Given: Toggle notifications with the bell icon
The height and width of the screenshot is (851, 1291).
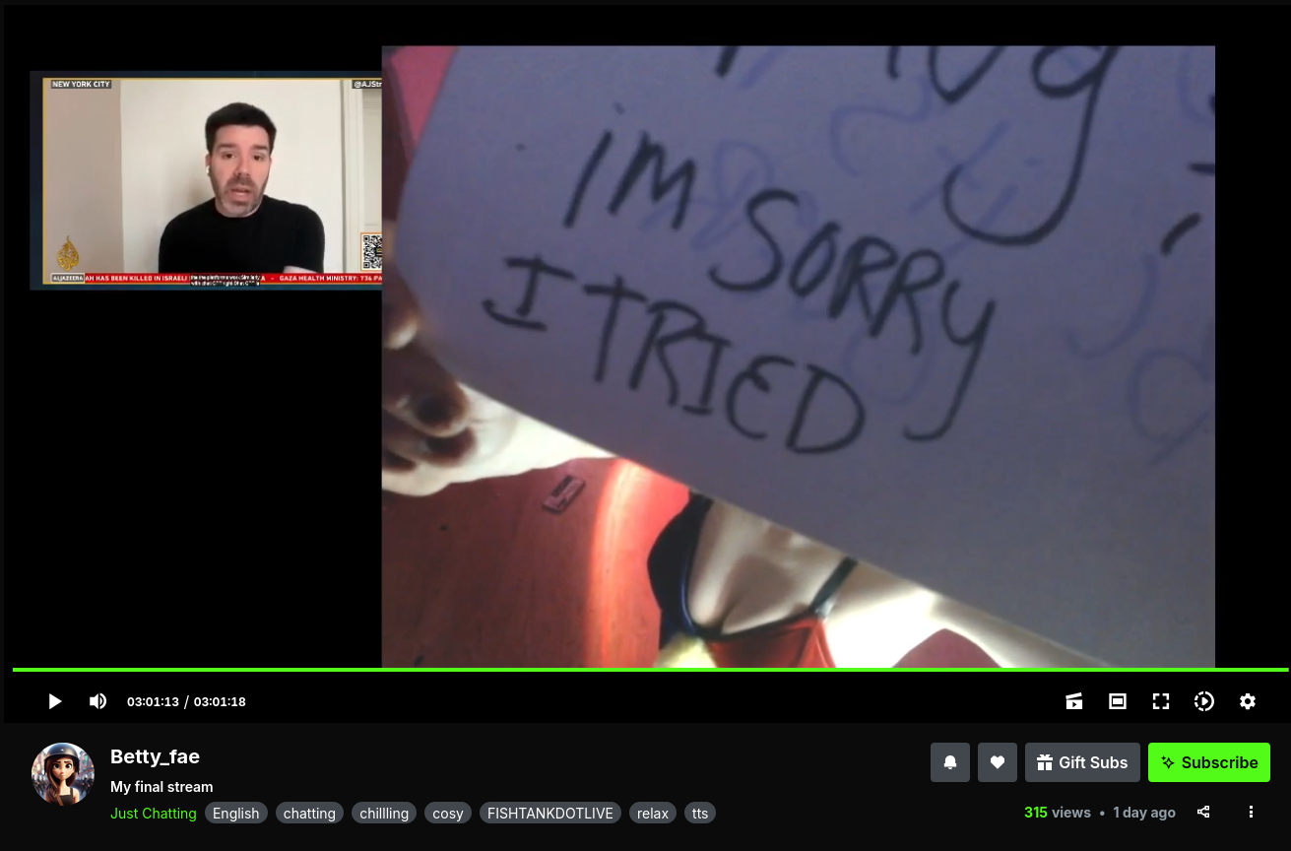Looking at the screenshot, I should click(x=950, y=762).
